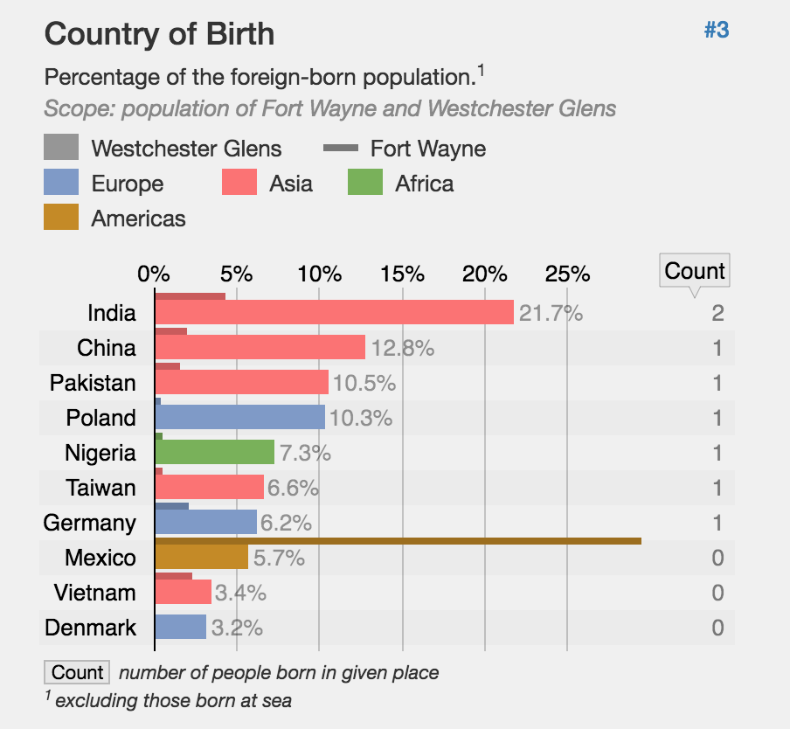Click the Nigeria 7.3% green bar

coord(214,454)
